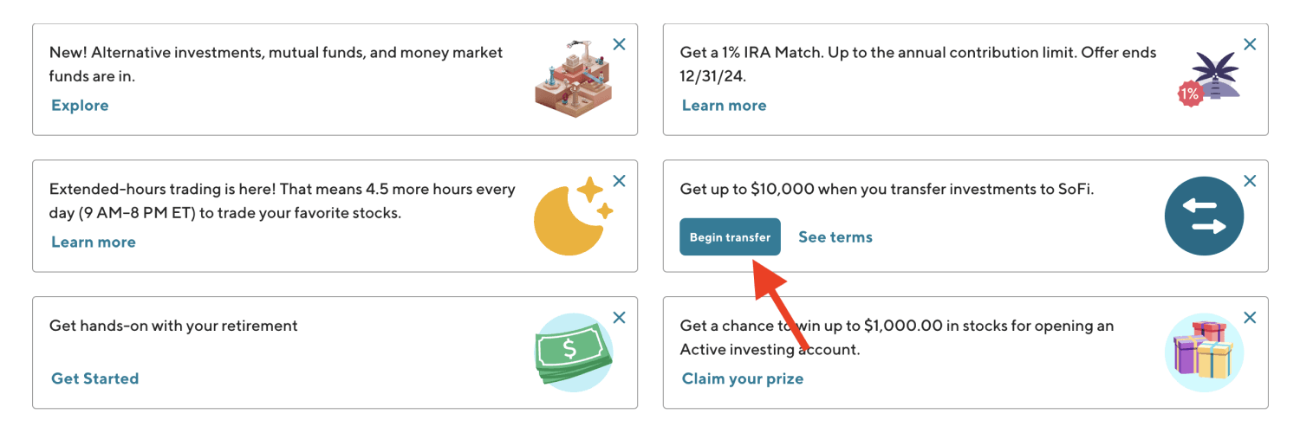
Task: Close the $1,000 stock prize card
Action: (1250, 318)
